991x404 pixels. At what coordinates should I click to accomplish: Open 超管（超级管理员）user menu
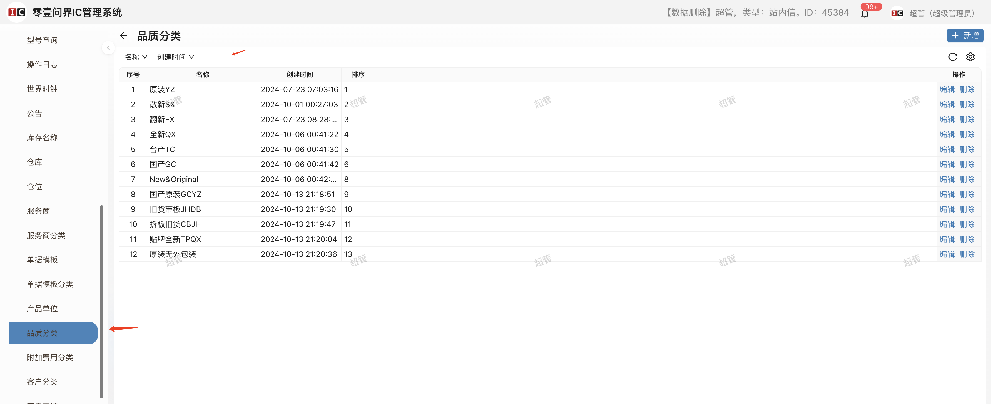click(x=941, y=13)
